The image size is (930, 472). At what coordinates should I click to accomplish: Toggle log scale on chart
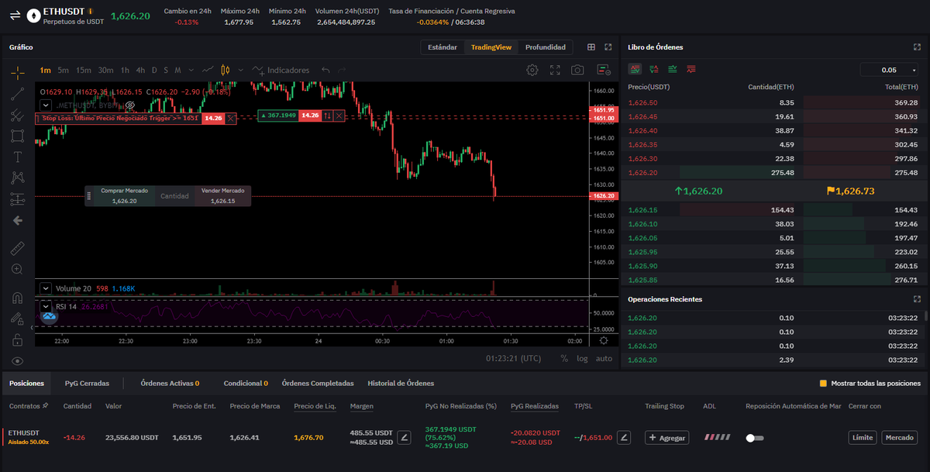[x=582, y=359]
